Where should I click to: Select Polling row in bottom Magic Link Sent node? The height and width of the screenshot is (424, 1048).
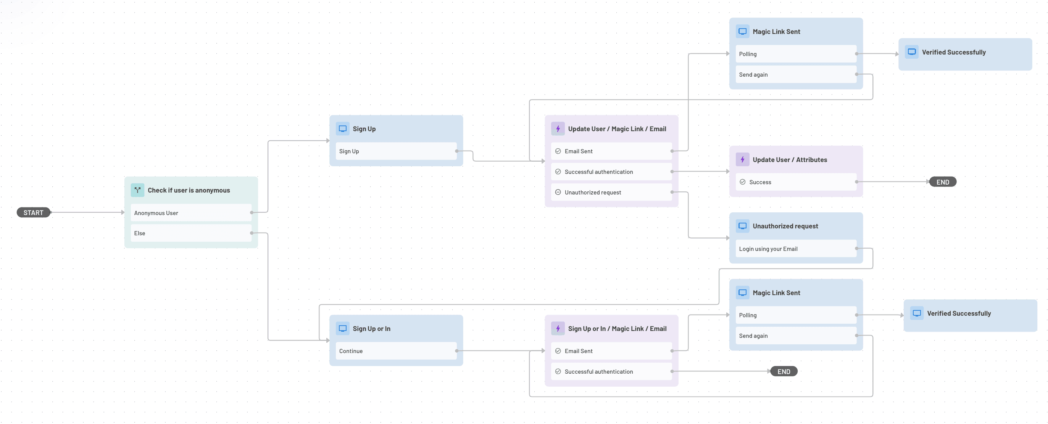coord(795,315)
